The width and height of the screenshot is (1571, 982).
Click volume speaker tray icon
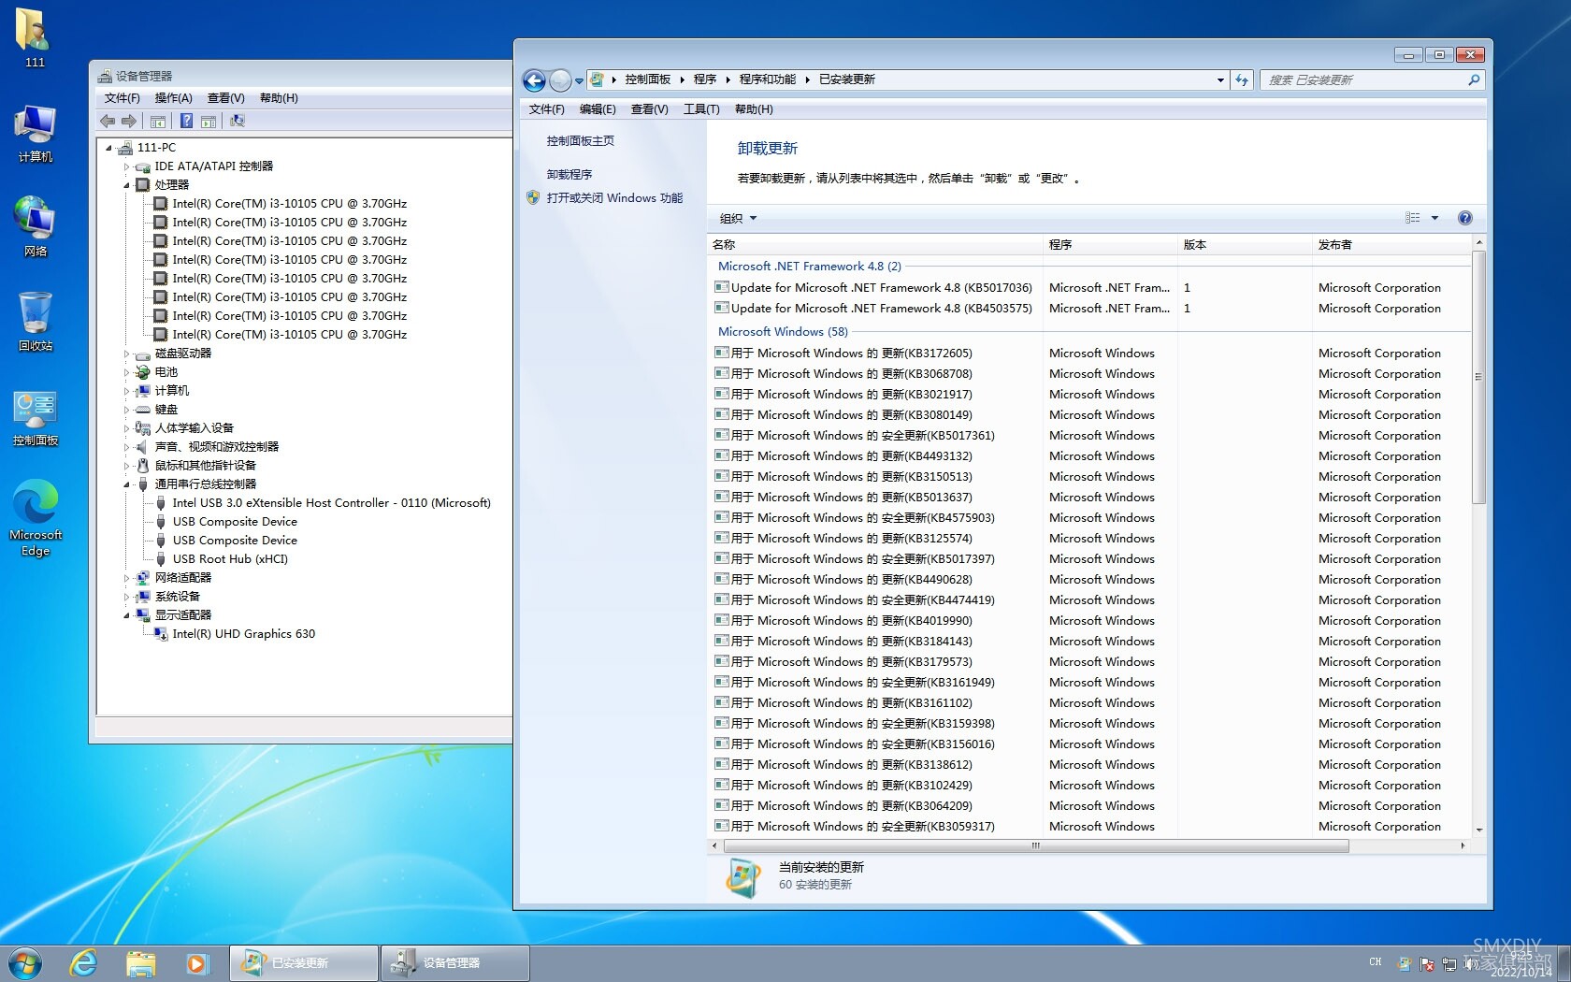1470,963
